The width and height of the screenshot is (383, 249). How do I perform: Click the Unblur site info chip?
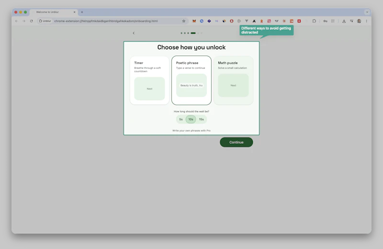click(x=45, y=21)
